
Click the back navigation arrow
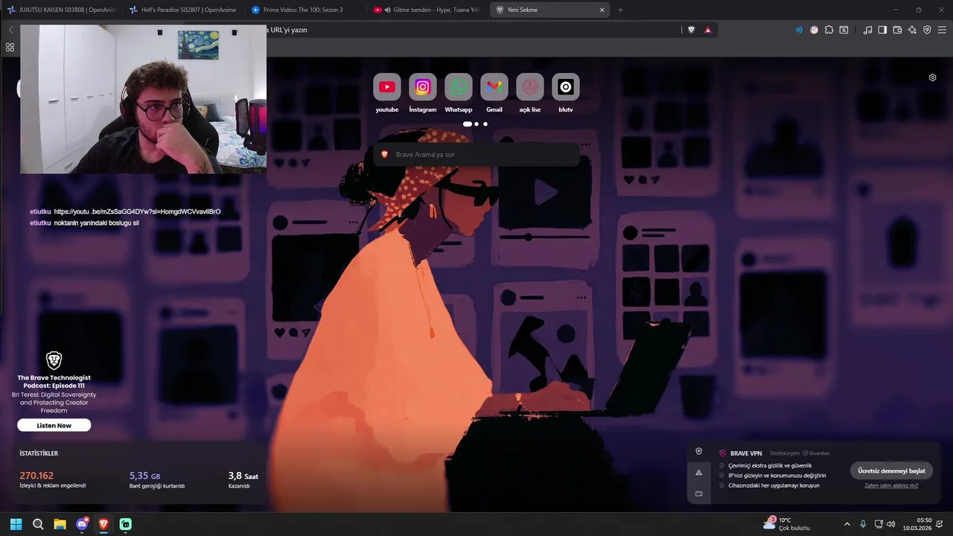[10, 30]
